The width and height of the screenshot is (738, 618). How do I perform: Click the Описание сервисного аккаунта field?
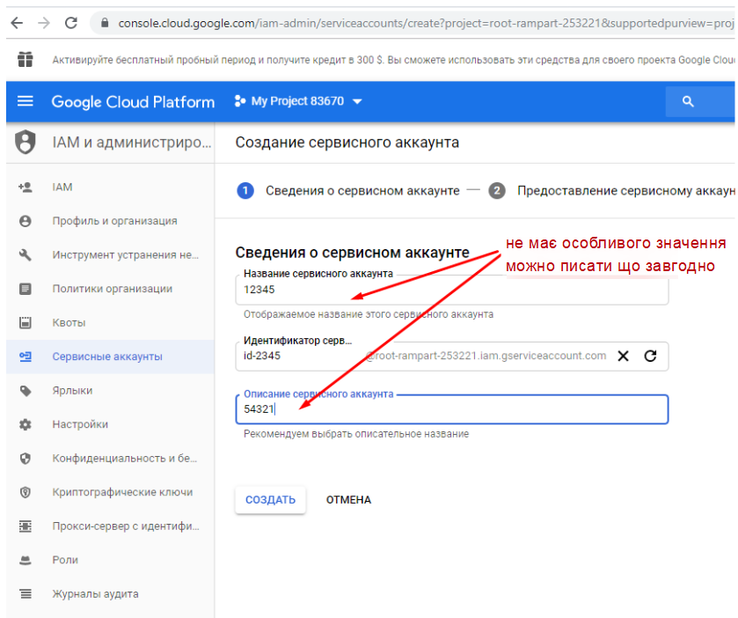click(452, 408)
